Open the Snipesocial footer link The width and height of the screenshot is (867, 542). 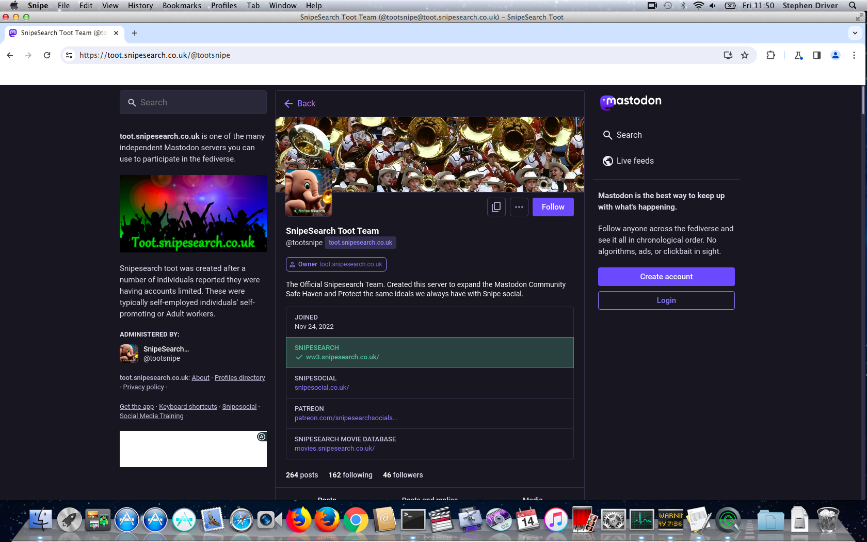(239, 407)
